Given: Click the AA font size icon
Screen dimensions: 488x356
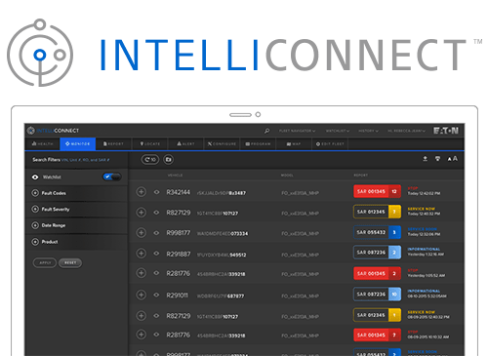Looking at the screenshot, I should click(453, 159).
